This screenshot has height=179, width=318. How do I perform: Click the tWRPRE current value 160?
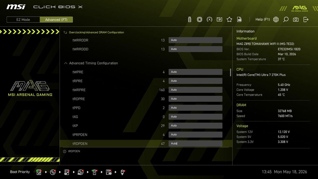click(162, 90)
